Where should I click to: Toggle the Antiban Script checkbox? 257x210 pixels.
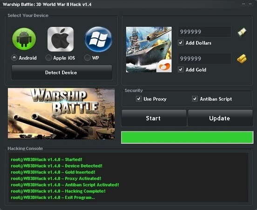tap(195, 99)
